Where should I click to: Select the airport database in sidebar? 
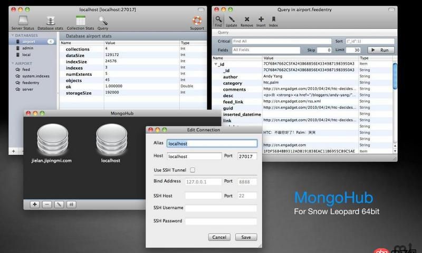(x=32, y=42)
